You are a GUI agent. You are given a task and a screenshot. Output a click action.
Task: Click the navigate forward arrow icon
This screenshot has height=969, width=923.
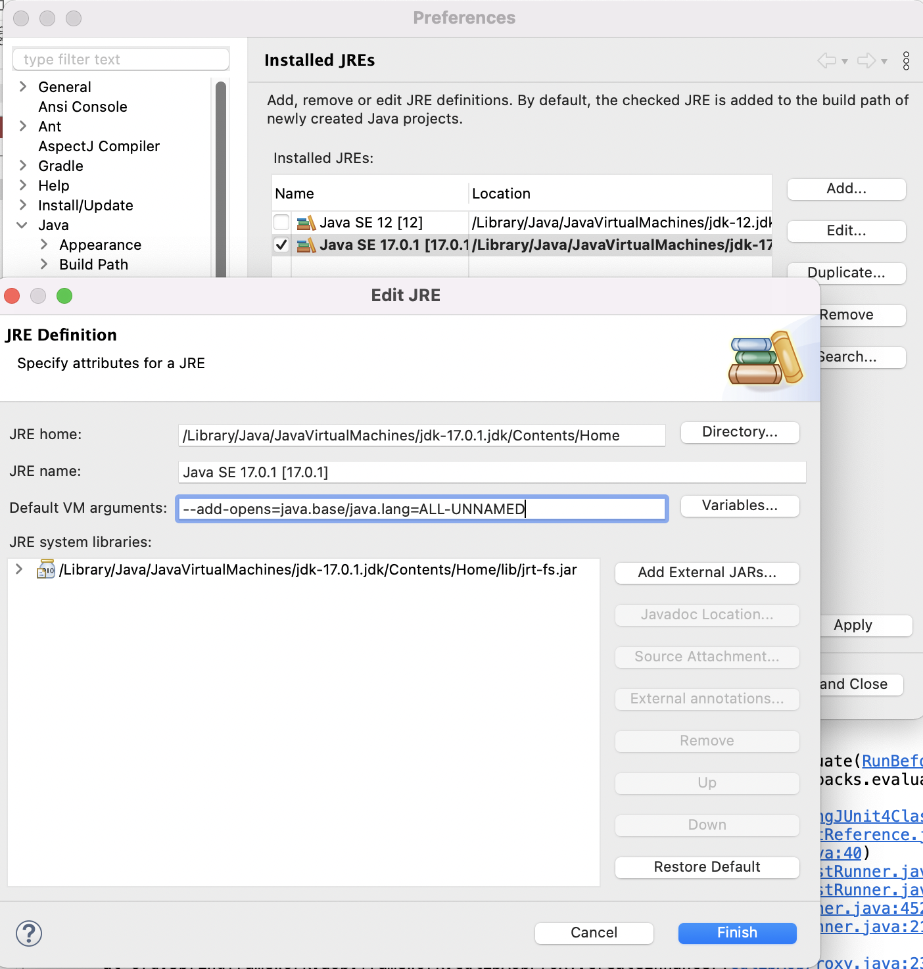coord(866,60)
